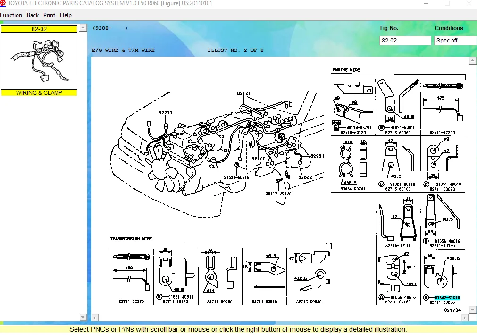Click the ENGINE WIRE section heading
Screen dimensions: 477x335
tap(346, 70)
